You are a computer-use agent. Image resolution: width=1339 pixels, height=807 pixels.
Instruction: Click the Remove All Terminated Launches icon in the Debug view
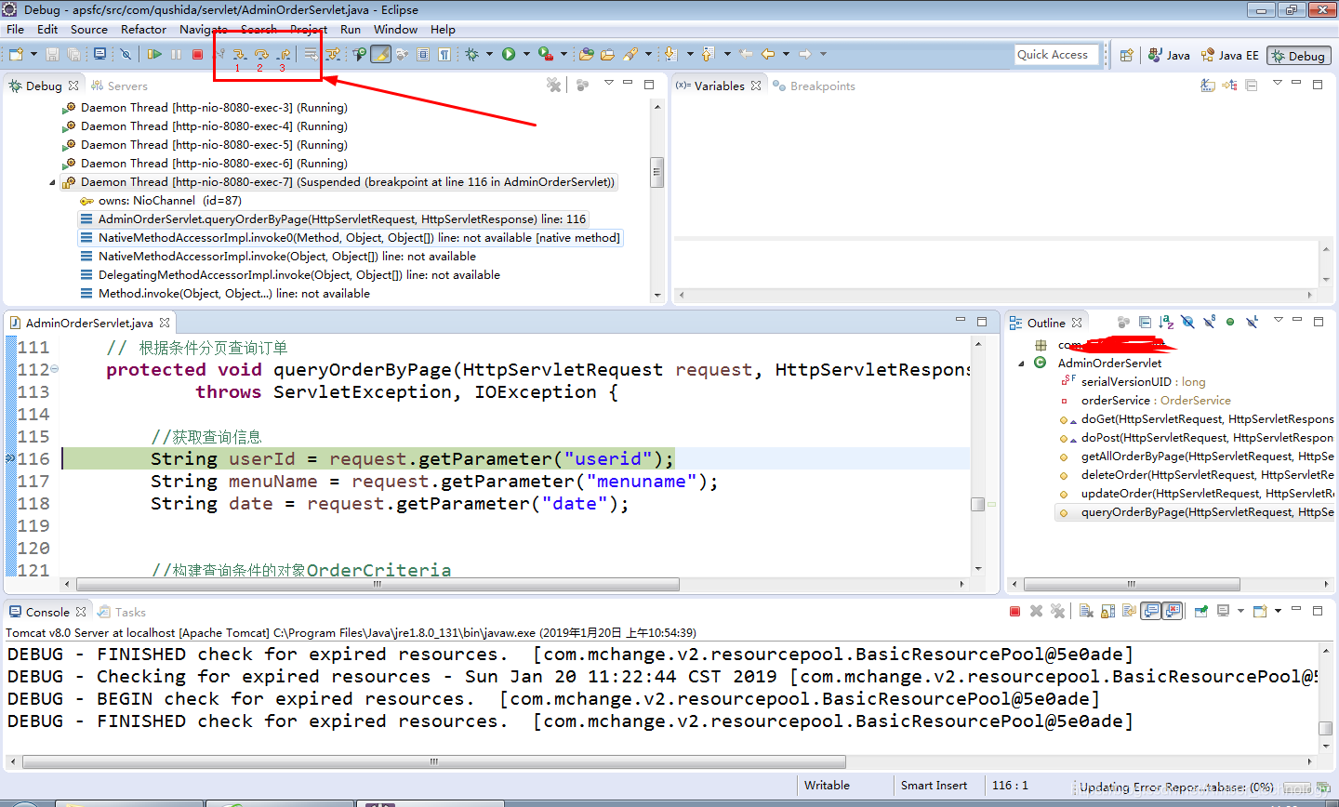[x=554, y=85]
